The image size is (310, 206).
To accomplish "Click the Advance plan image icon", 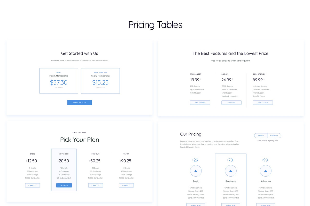I will [x=266, y=171].
